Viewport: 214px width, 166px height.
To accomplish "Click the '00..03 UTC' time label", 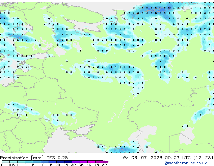I will coord(178,158).
